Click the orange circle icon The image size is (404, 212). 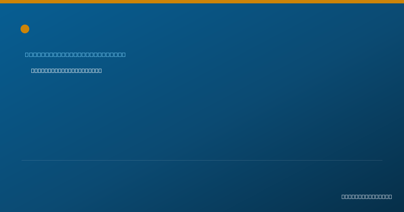pyautogui.click(x=25, y=29)
